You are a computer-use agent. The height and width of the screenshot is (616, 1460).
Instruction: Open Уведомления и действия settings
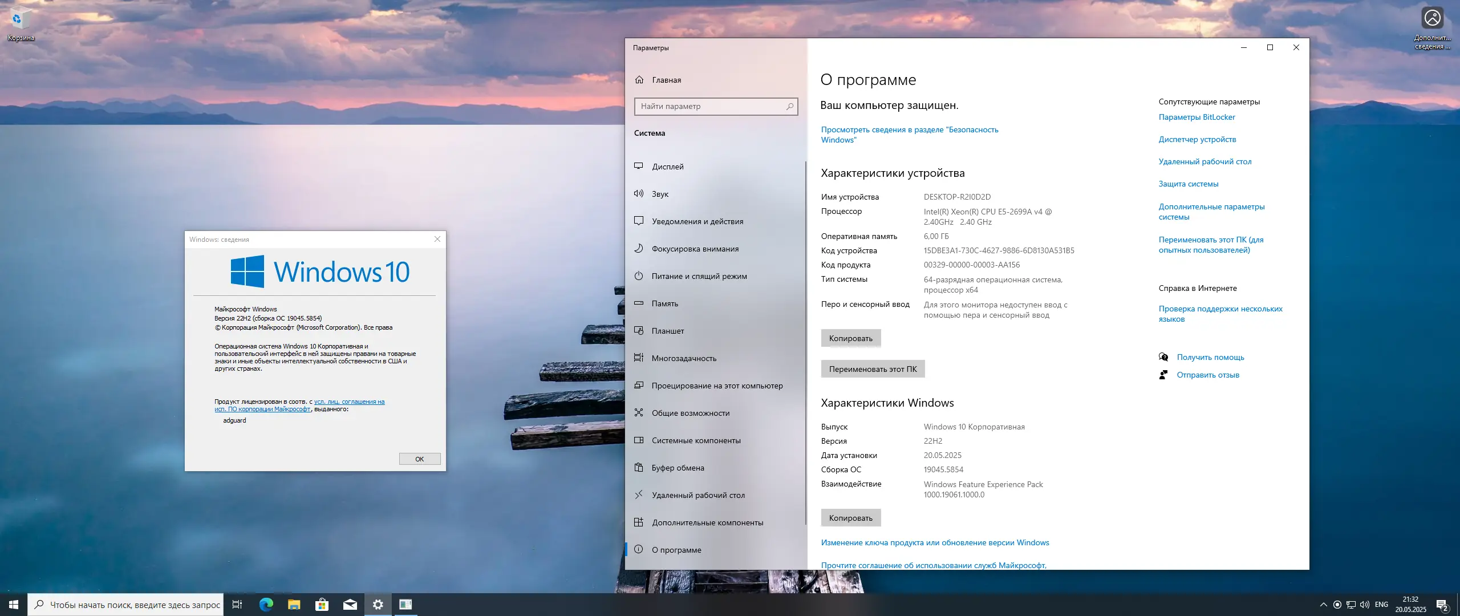pos(697,221)
